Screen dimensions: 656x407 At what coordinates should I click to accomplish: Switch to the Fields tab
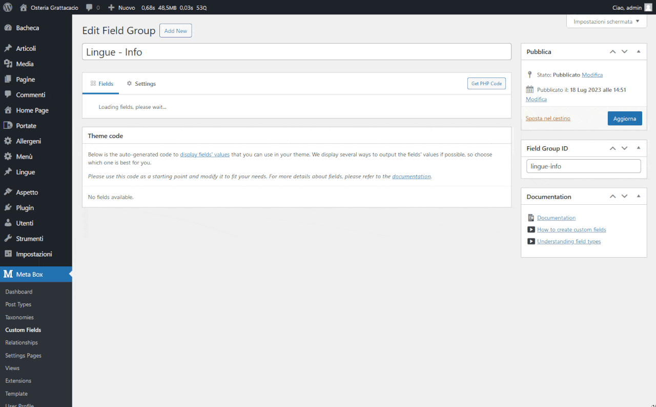[101, 84]
